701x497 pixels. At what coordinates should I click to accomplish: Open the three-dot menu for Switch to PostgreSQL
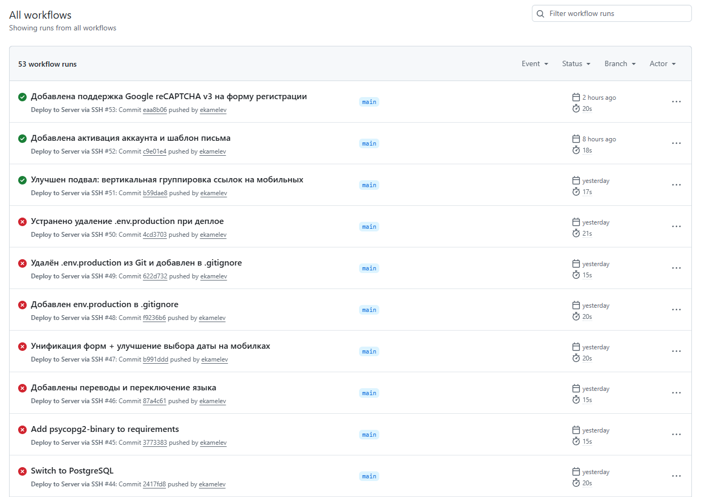[676, 476]
